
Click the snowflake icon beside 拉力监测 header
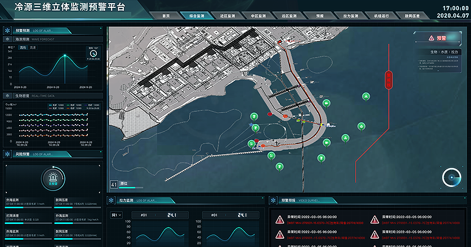click(x=111, y=200)
